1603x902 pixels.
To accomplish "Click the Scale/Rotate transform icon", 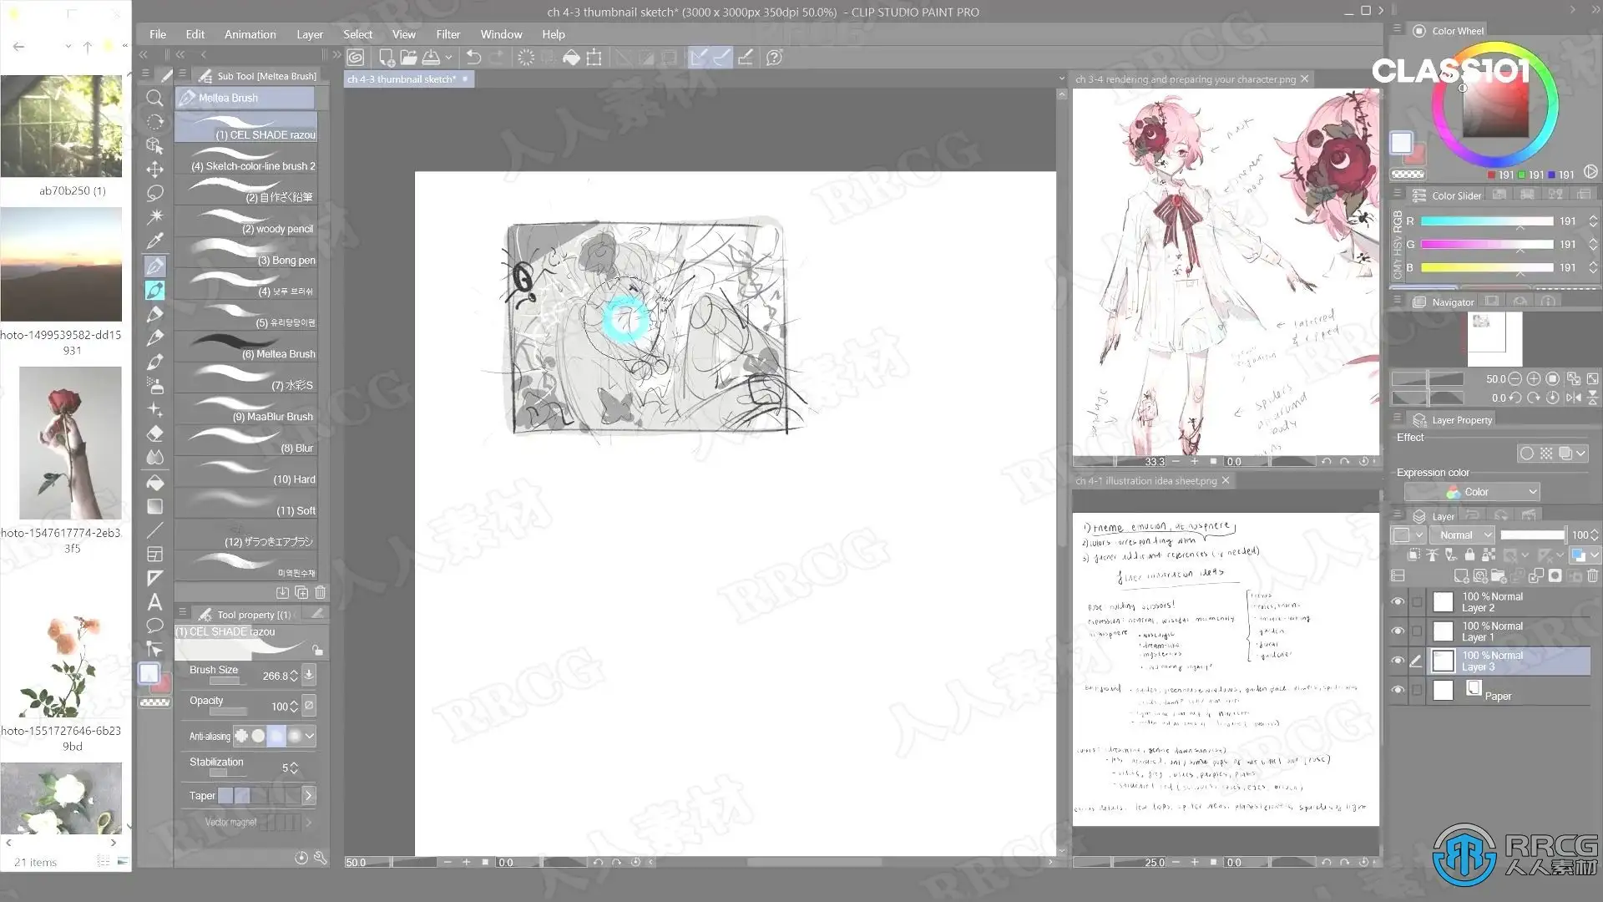I will (594, 58).
